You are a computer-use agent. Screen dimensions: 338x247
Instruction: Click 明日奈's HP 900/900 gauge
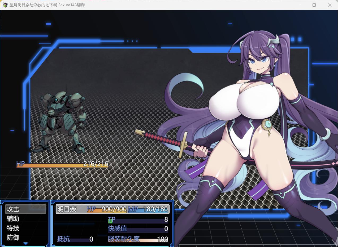coord(107,209)
